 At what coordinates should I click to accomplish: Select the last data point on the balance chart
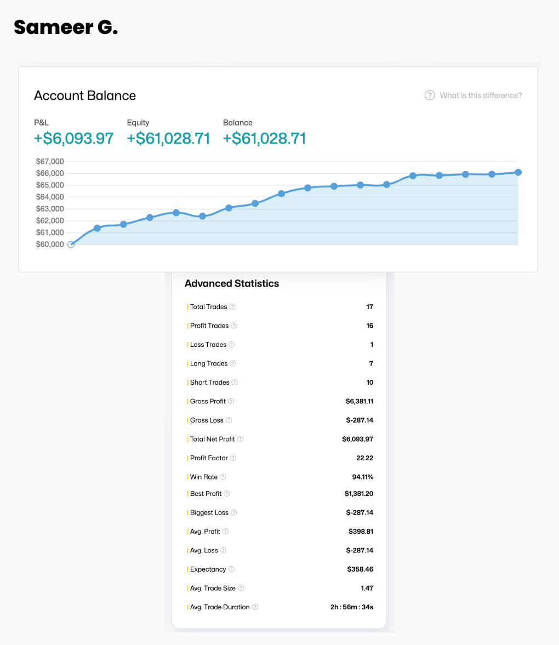(518, 172)
